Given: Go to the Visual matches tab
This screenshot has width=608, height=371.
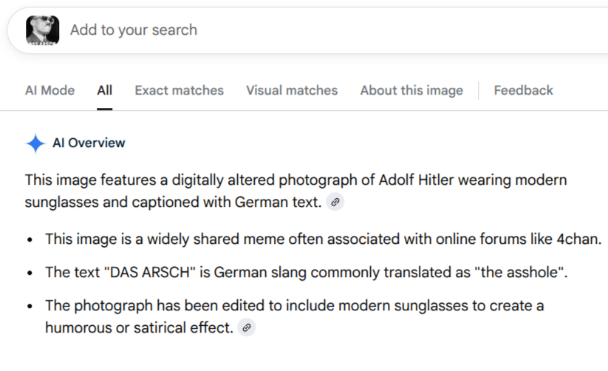Looking at the screenshot, I should click(292, 90).
